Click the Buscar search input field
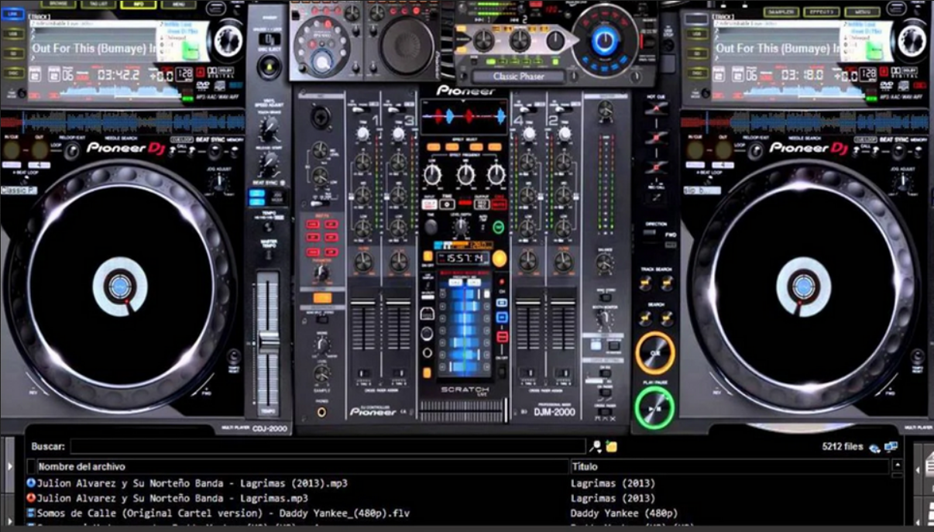Viewport: 934px width, 532px height. (328, 446)
